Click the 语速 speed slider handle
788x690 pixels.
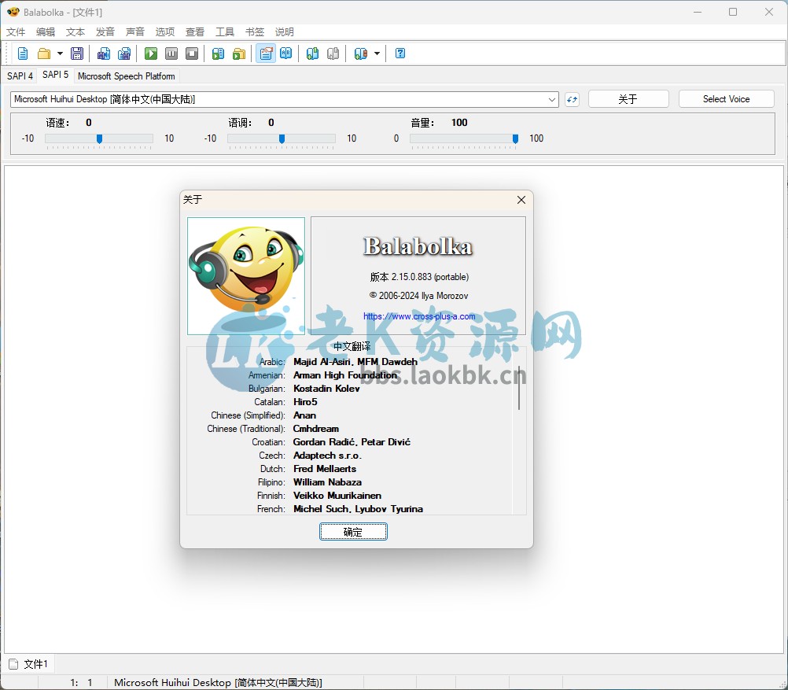[x=100, y=138]
